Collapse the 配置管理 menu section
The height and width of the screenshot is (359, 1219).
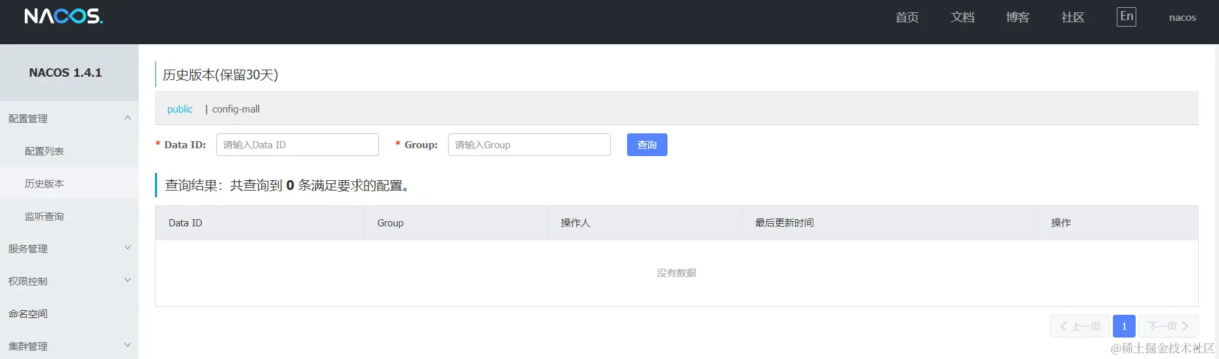[69, 118]
